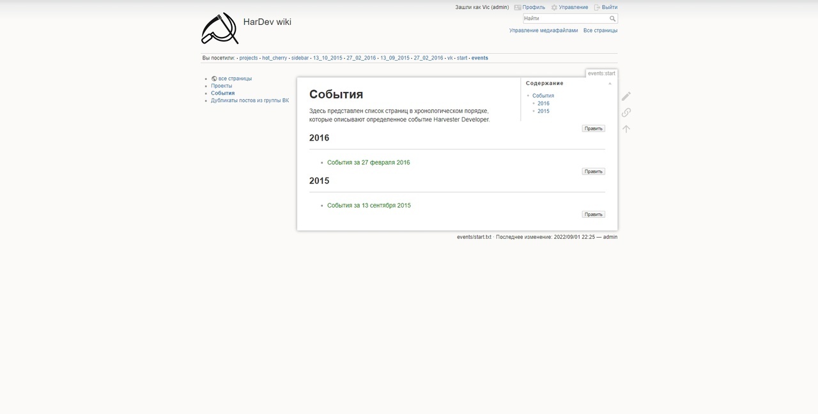Viewport: 818px width, 414px height.
Task: Click the HarDev wiki sickle logo
Action: [x=220, y=28]
